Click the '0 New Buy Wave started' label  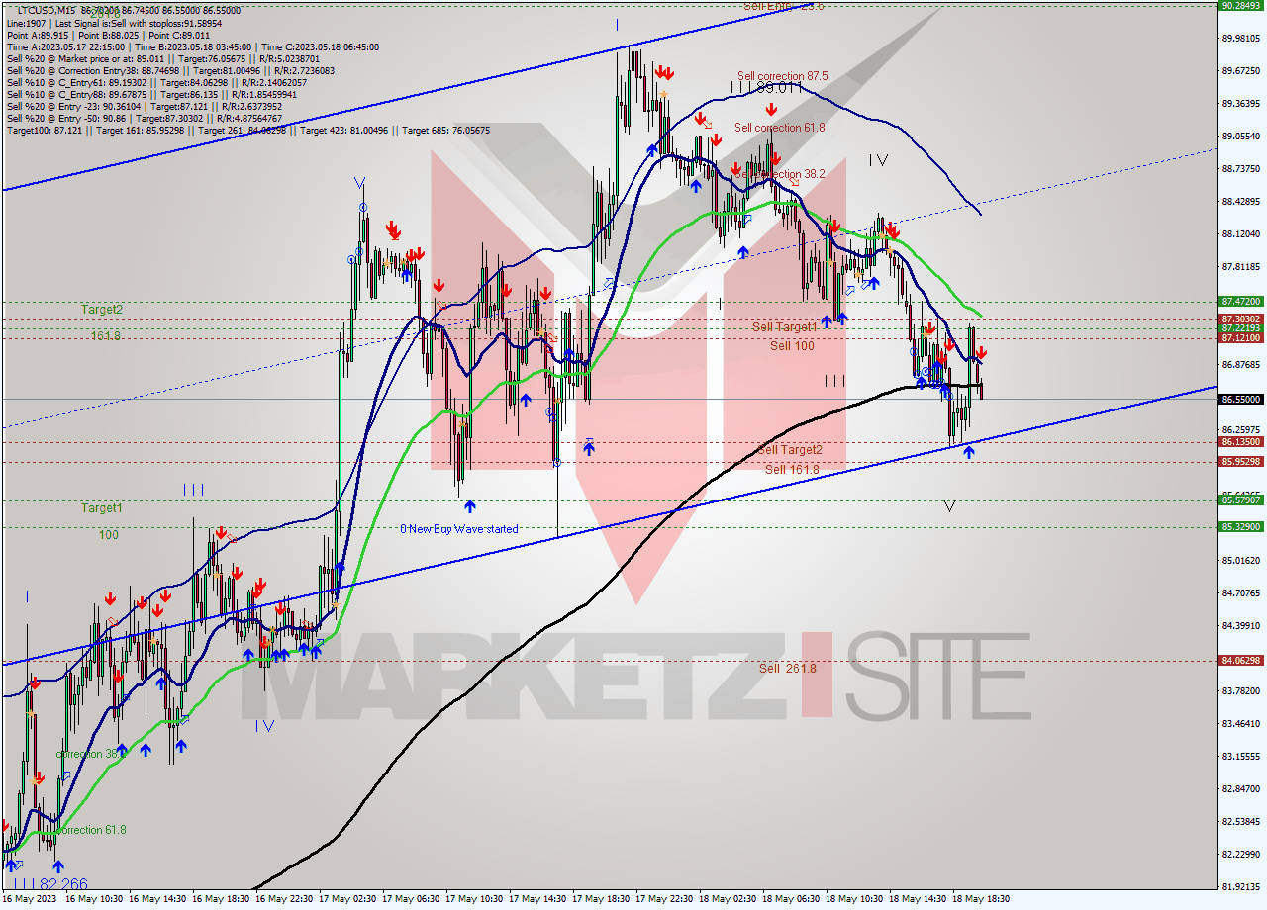[x=459, y=529]
